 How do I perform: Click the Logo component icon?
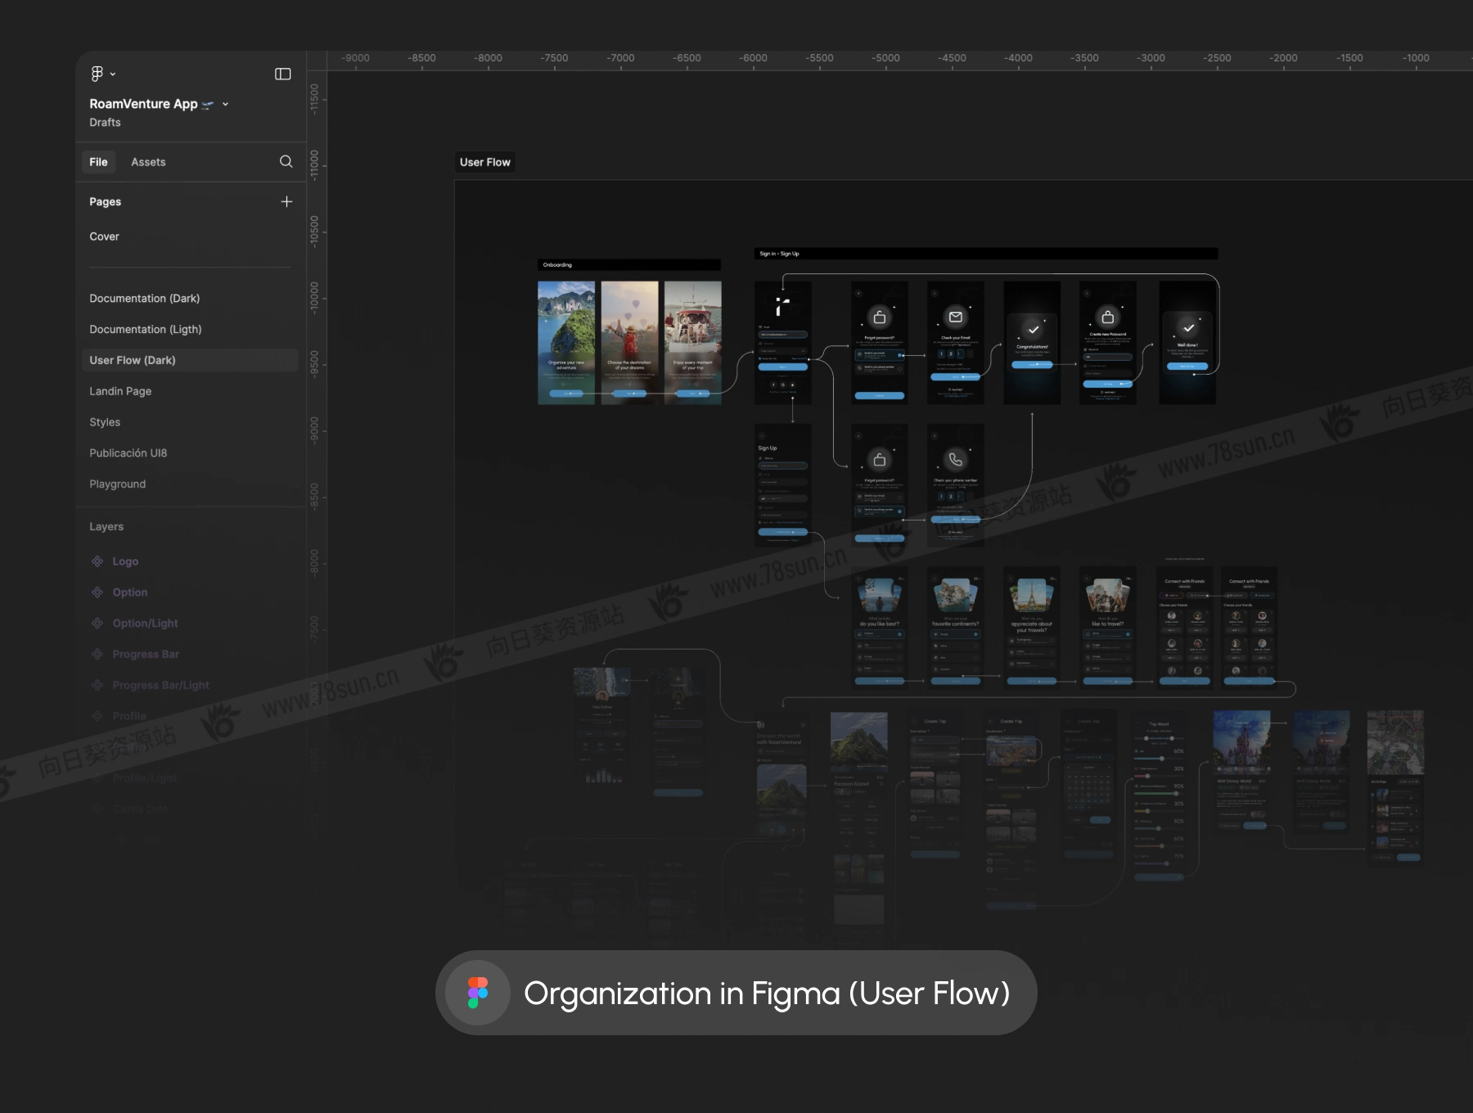(x=97, y=561)
